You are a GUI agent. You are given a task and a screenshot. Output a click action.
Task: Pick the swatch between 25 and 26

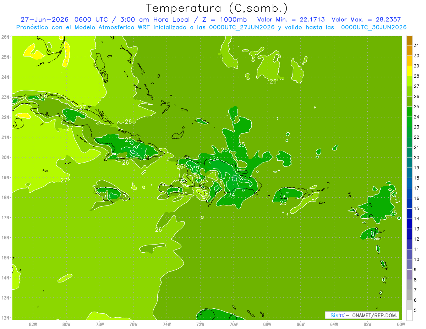pyautogui.click(x=409, y=102)
